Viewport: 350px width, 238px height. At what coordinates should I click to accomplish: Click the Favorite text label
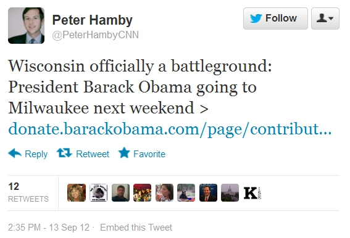pos(149,154)
